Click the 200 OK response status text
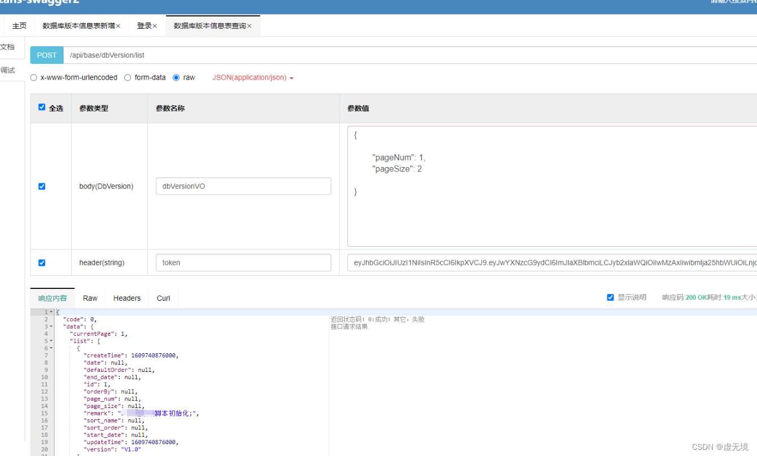The image size is (757, 456). click(x=697, y=297)
